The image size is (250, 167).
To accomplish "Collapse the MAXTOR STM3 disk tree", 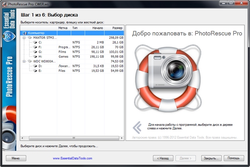I will pyautogui.click(x=24, y=38).
